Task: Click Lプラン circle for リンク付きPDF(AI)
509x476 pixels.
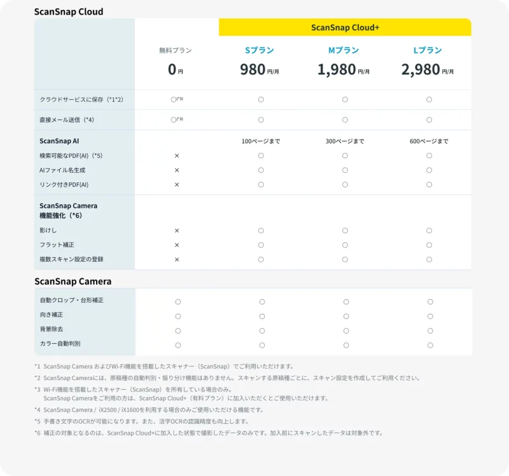Action: [x=429, y=184]
